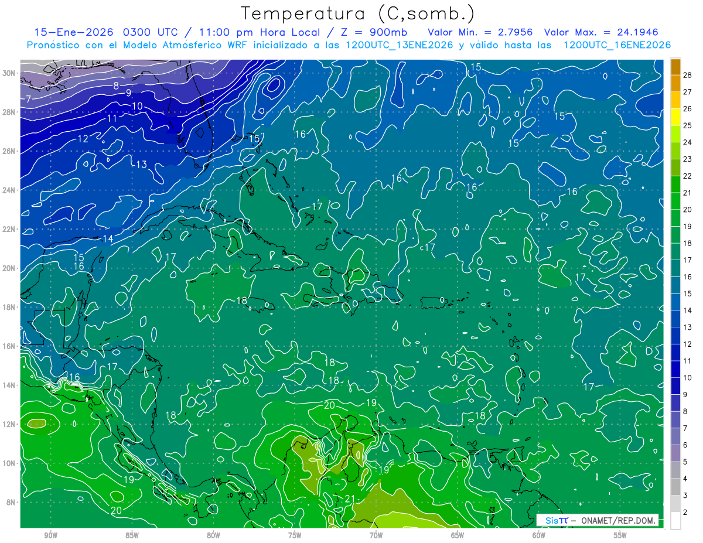This screenshot has width=703, height=543.
Task: Click the "11" contour label on the map
Action: pos(112,118)
